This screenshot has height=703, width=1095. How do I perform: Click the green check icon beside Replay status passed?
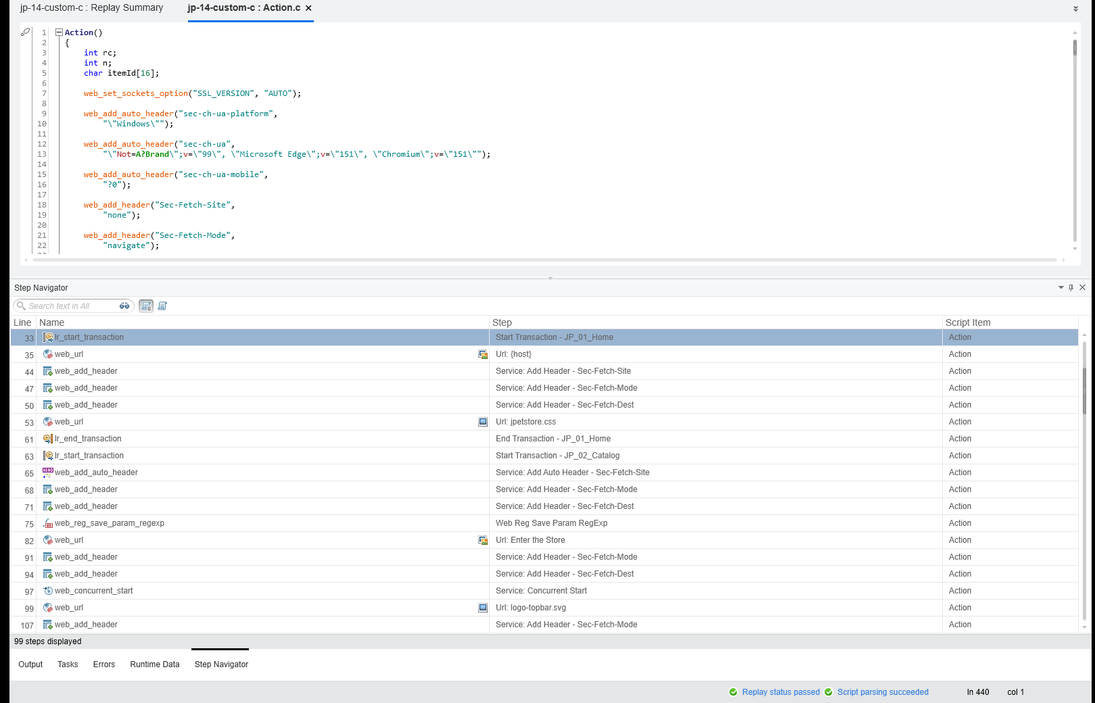(733, 692)
